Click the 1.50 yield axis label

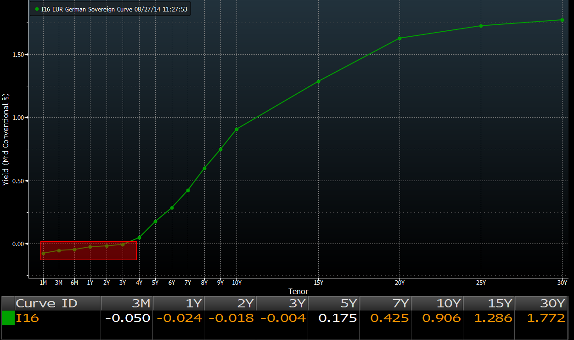coord(18,54)
